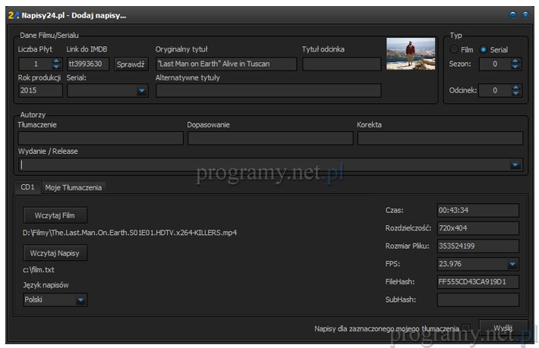Decrease Odcinek value with down arrow
539x348 pixels.
point(516,94)
